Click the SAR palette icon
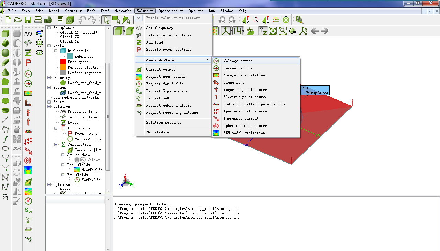 28,220
